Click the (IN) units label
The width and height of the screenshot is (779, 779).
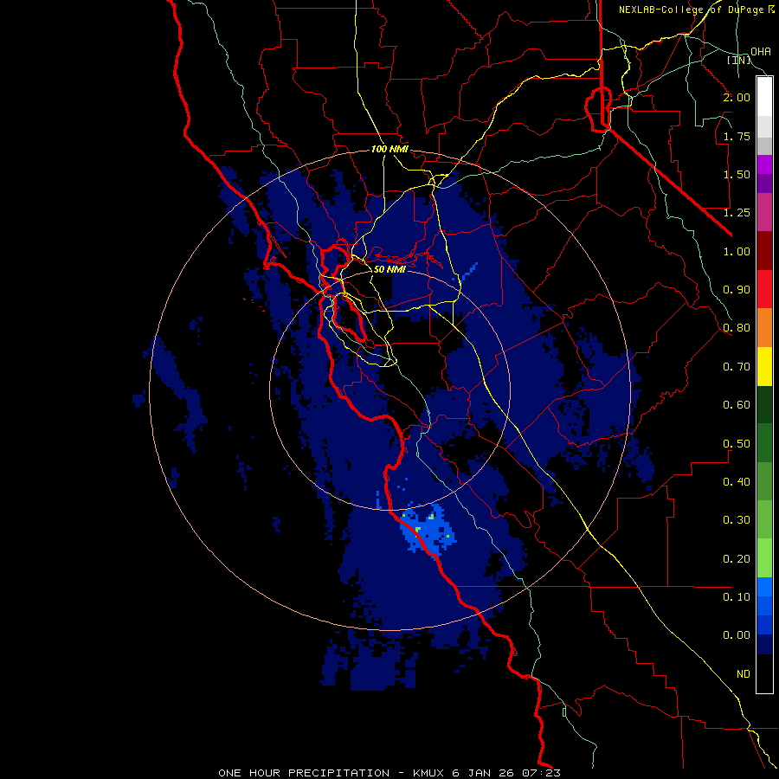point(739,60)
